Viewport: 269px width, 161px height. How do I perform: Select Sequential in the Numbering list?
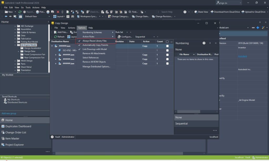point(182,123)
